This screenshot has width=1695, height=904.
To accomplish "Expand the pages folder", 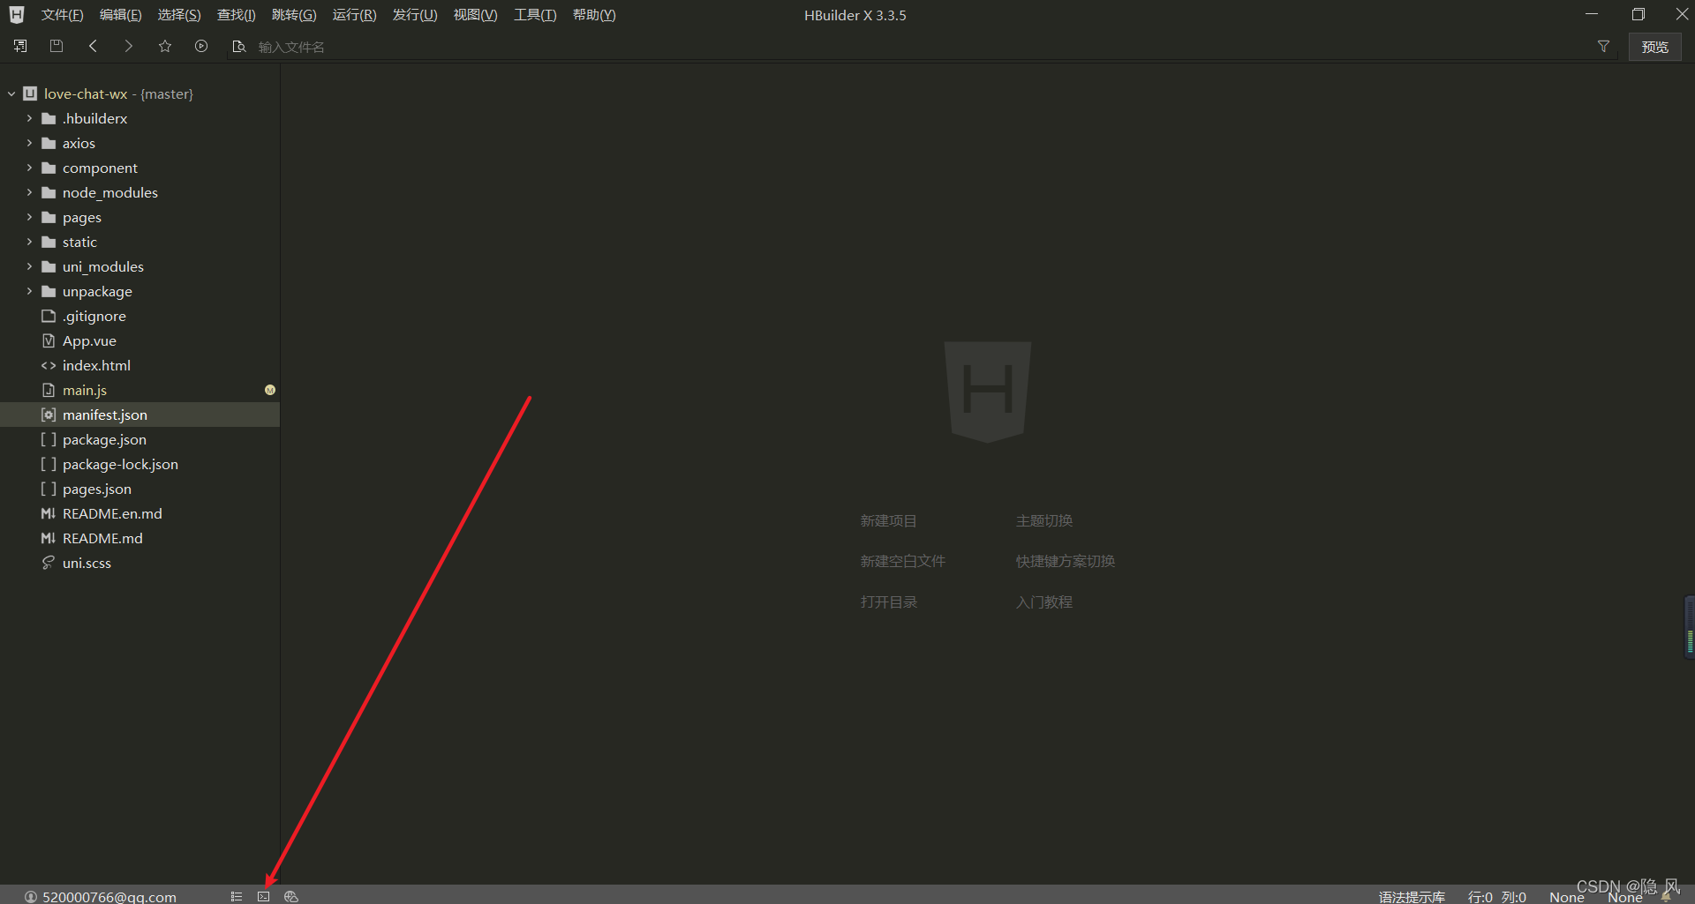I will (29, 217).
